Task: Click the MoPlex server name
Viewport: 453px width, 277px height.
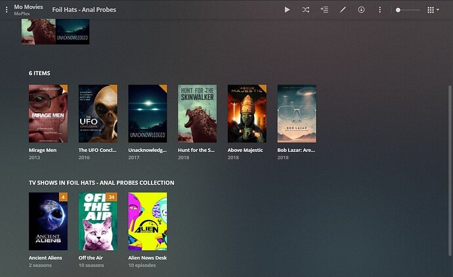Action: 22,14
